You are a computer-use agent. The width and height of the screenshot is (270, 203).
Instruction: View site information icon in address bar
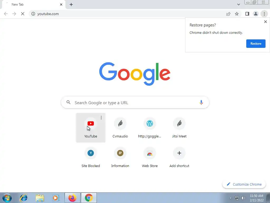pos(33,14)
